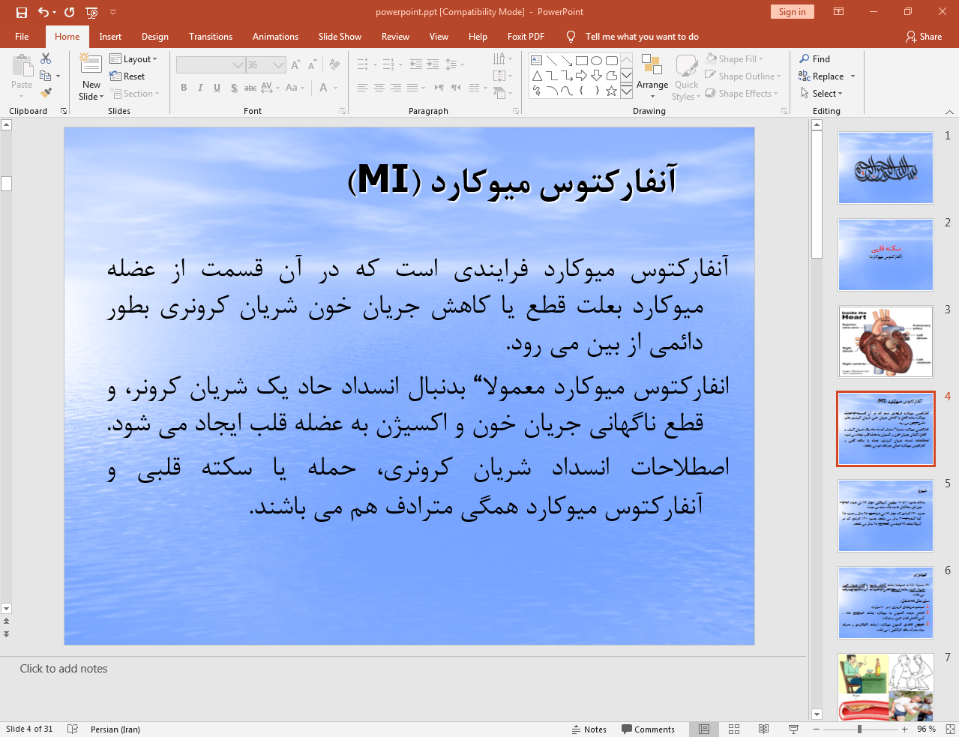The image size is (959, 737).
Task: Toggle Underline formatting
Action: 217,88
